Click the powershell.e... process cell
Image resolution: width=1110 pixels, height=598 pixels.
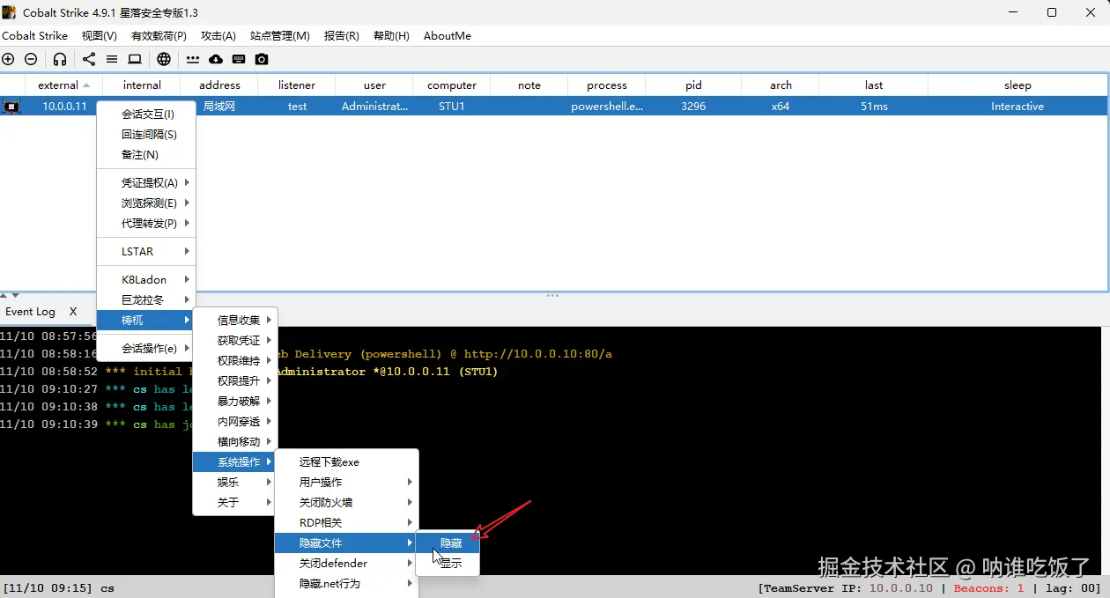(607, 107)
